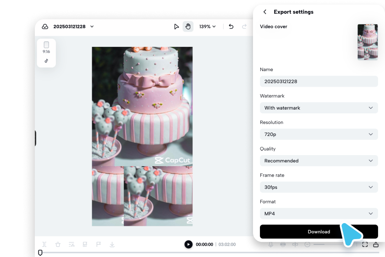This screenshot has width=385, height=257.
Task: Zoom out the timeline with minus icon
Action: (x=307, y=245)
